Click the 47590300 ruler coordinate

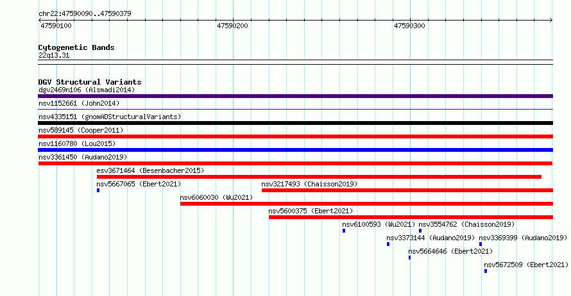[x=409, y=26]
